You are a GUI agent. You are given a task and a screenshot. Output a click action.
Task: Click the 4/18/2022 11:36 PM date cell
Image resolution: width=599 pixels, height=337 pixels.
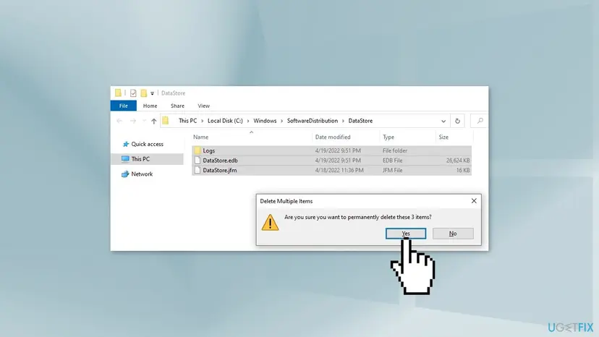[x=339, y=171]
